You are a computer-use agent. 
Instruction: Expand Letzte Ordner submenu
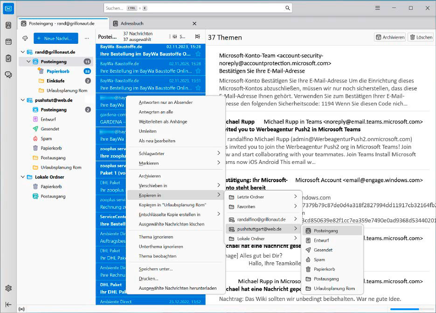click(263, 197)
